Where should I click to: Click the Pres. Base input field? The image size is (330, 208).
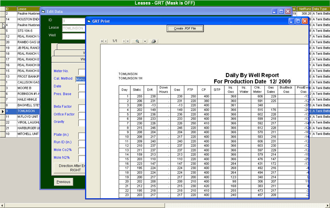[82, 95]
